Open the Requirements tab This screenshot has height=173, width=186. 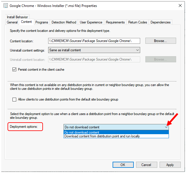(115, 22)
